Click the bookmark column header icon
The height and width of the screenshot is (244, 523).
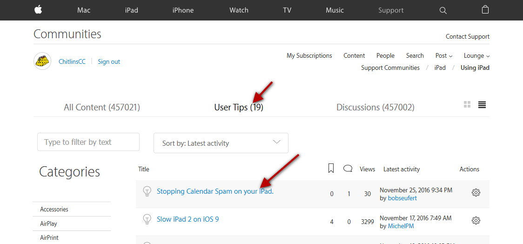331,169
